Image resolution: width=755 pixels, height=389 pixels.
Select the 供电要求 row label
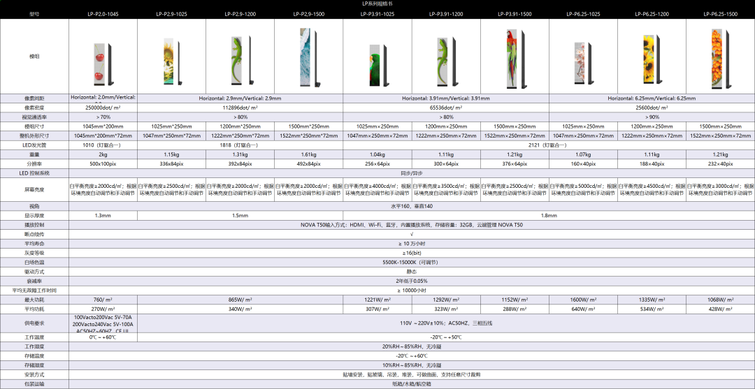pyautogui.click(x=34, y=323)
